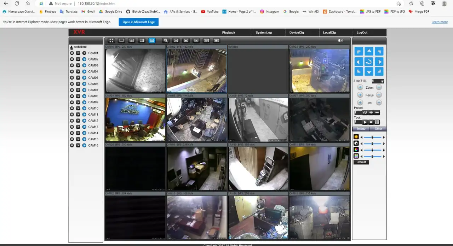Select the nine-split screen layout icon

click(142, 40)
